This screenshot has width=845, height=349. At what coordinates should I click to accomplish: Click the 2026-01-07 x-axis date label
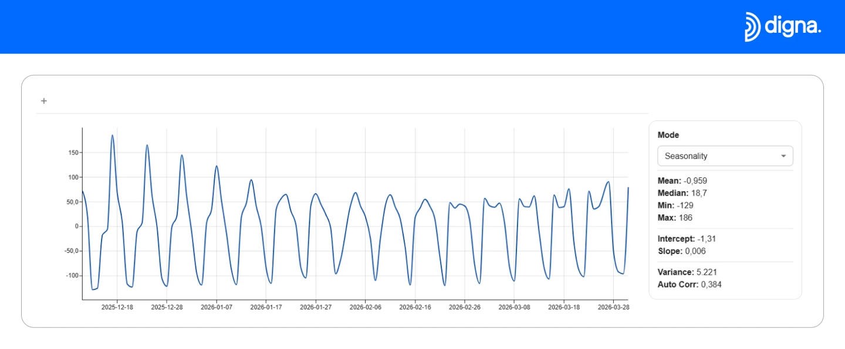point(217,307)
